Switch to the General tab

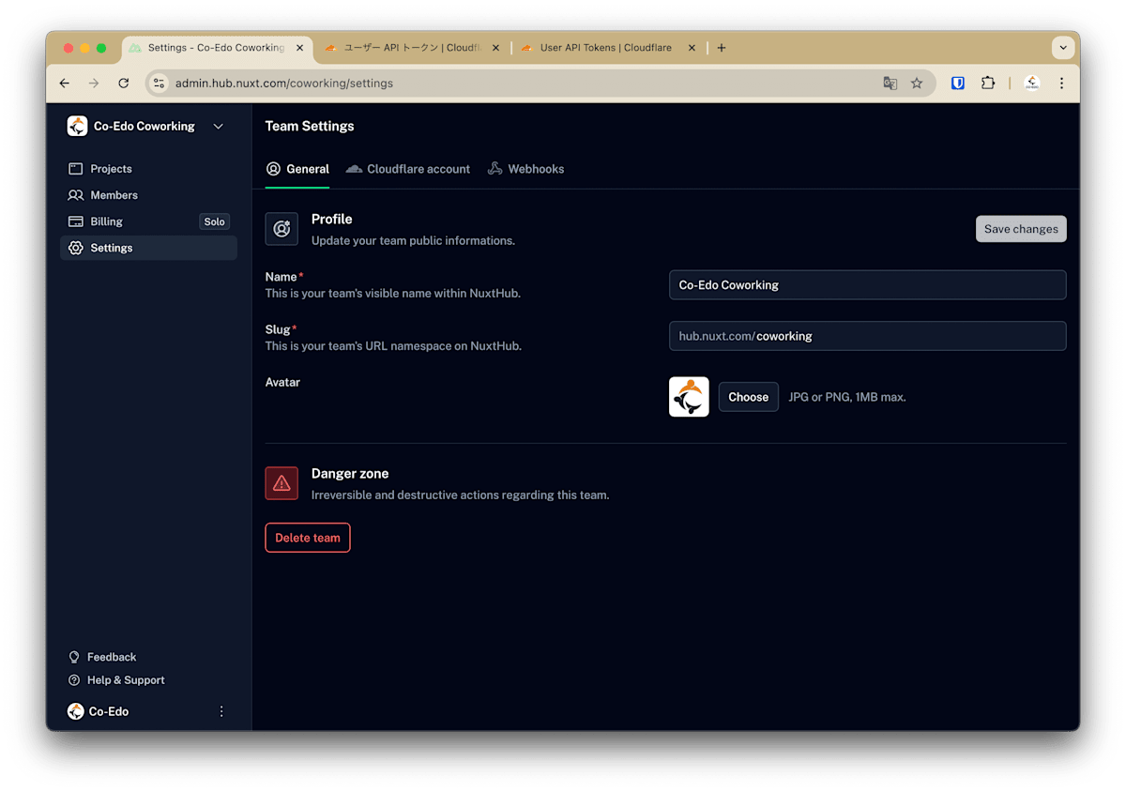click(297, 169)
